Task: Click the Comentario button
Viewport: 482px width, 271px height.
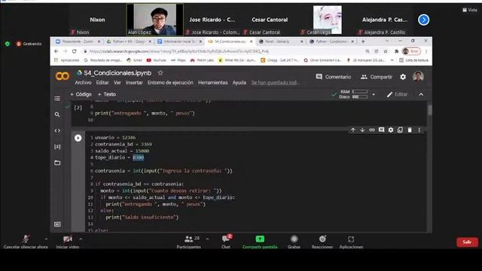Action: 334,77
